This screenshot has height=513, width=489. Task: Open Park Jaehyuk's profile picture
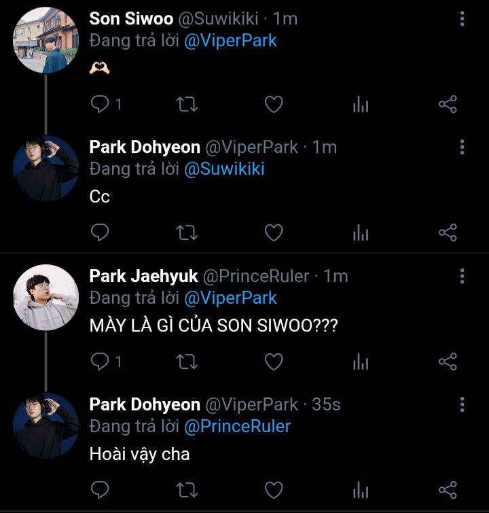coord(46,298)
